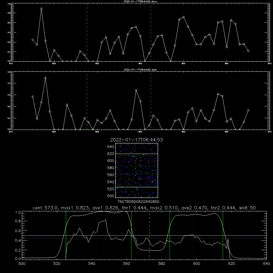
Task: Click the y-axis label '580' beside the scatter image
Action: [111, 168]
